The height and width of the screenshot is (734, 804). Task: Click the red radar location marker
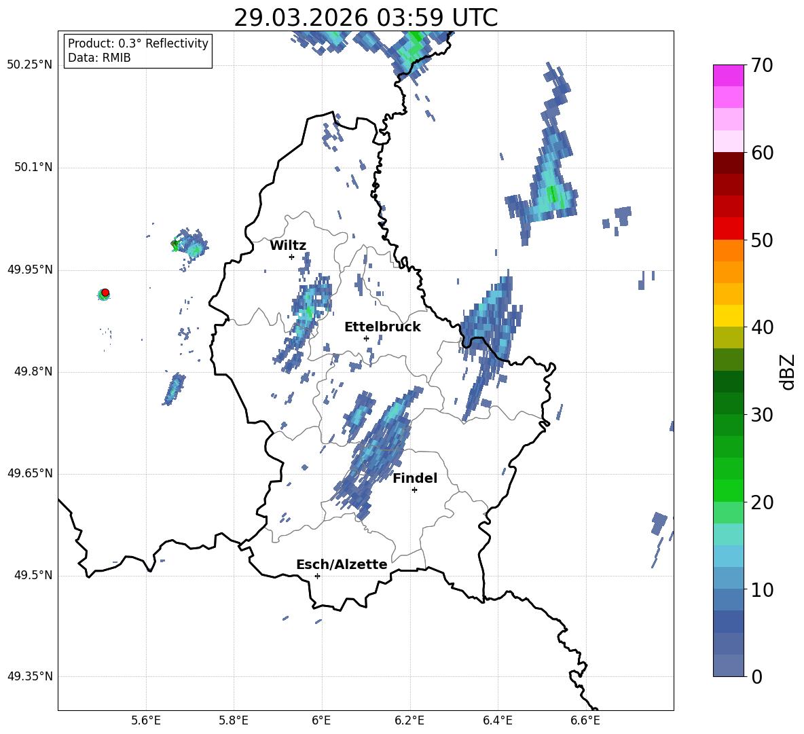click(105, 293)
